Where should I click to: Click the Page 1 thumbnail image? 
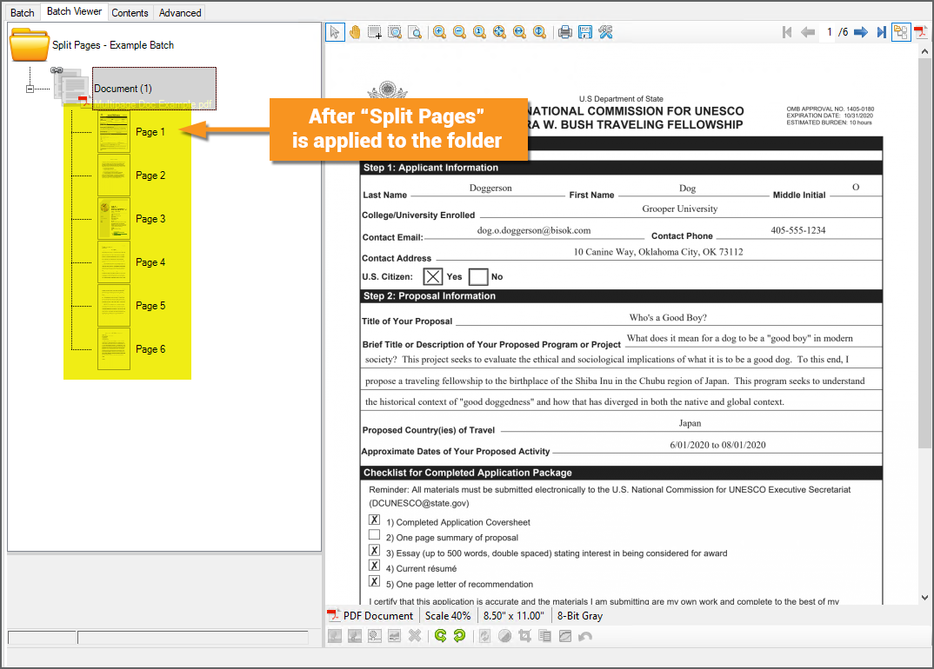pyautogui.click(x=114, y=131)
